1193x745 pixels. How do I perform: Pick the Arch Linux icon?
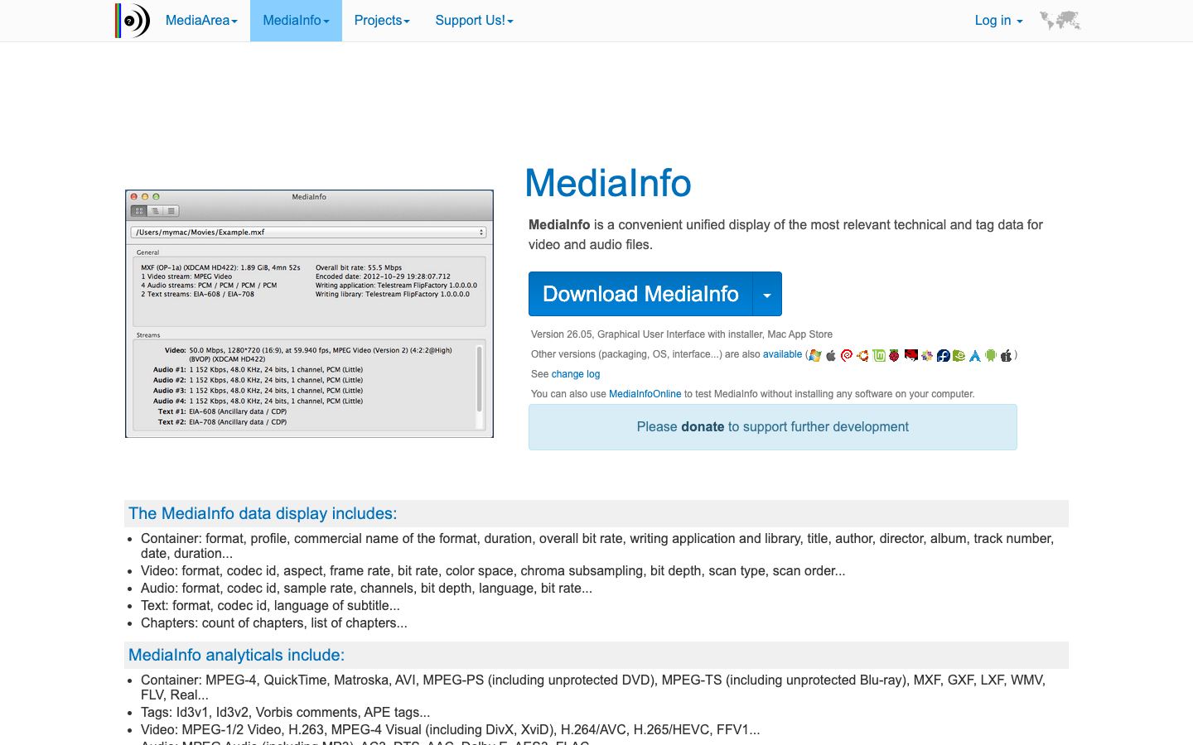pyautogui.click(x=975, y=355)
